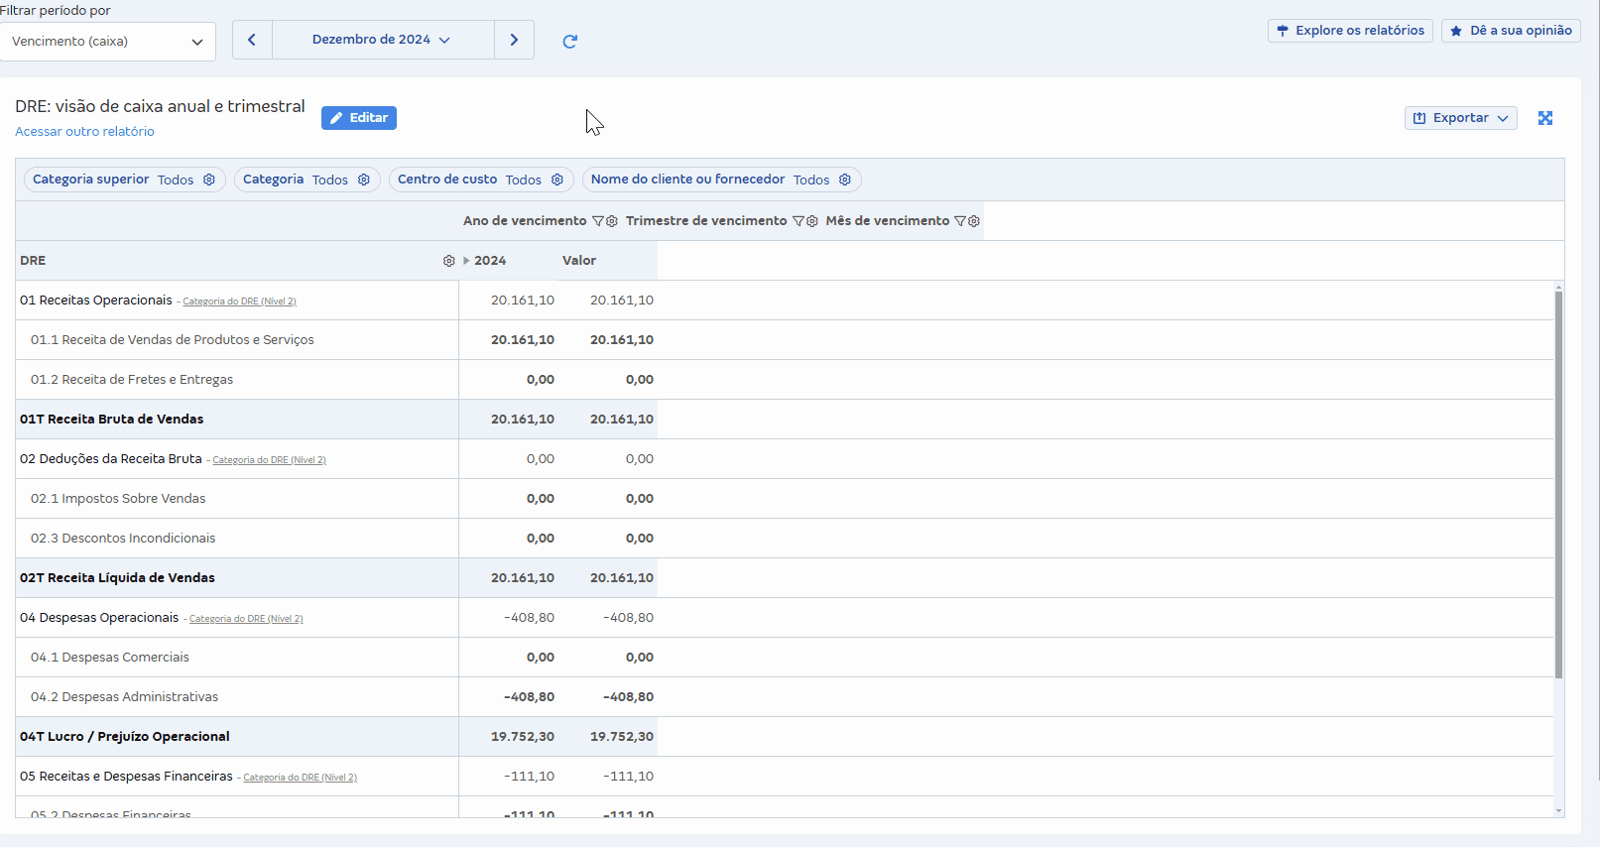Screen dimensions: 1600x847
Task: Open gear next to Trimestre de vencimento
Action: tap(812, 221)
